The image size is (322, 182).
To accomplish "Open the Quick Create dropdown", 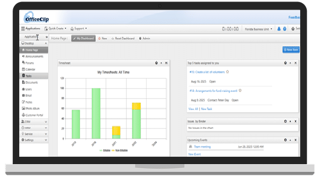I will click(x=55, y=28).
